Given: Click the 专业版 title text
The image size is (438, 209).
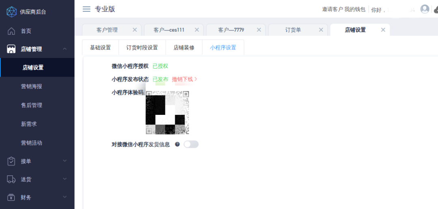Looking at the screenshot, I should pos(105,9).
